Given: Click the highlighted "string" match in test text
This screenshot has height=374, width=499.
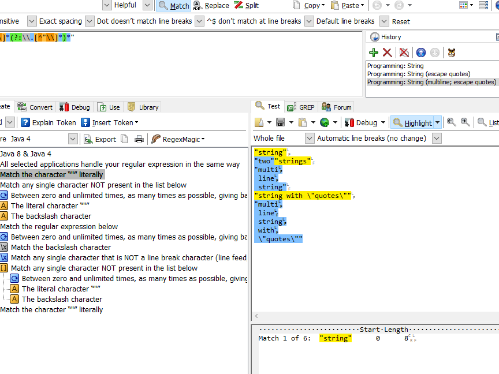Looking at the screenshot, I should (x=270, y=152).
